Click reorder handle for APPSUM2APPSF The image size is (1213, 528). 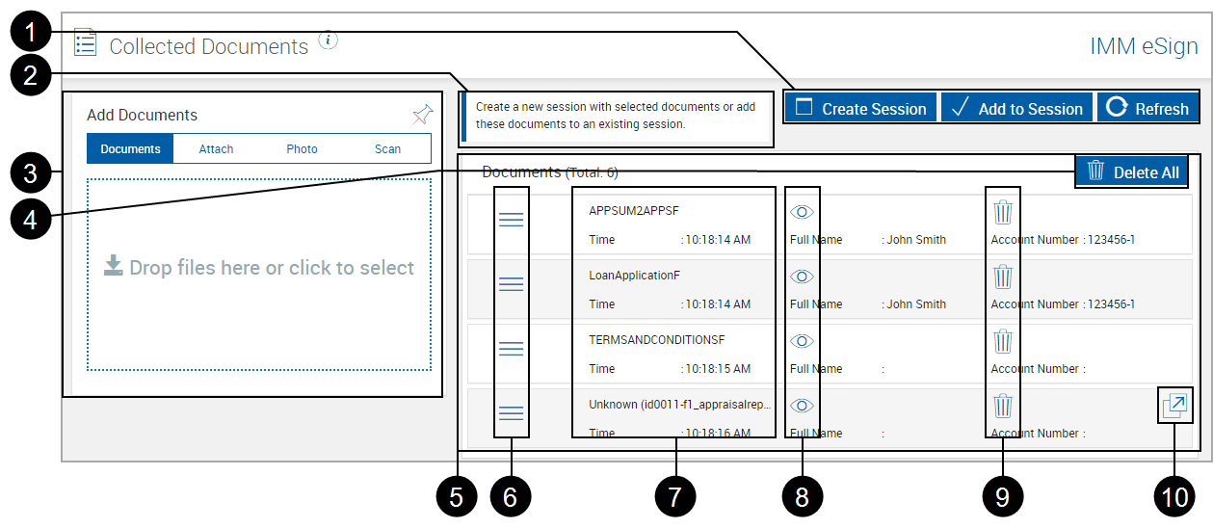511,220
